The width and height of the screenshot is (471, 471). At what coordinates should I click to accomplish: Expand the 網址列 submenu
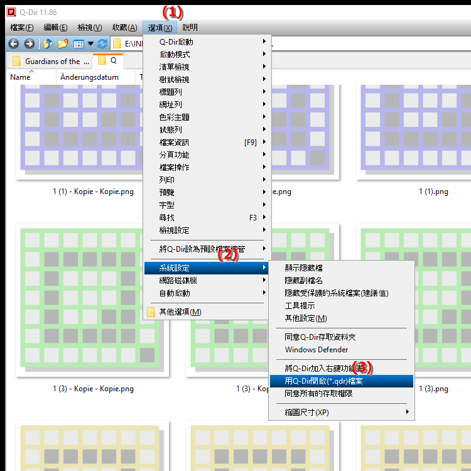point(207,104)
